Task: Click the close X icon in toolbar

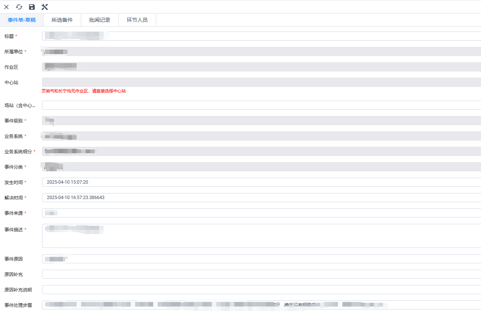Action: [x=6, y=7]
